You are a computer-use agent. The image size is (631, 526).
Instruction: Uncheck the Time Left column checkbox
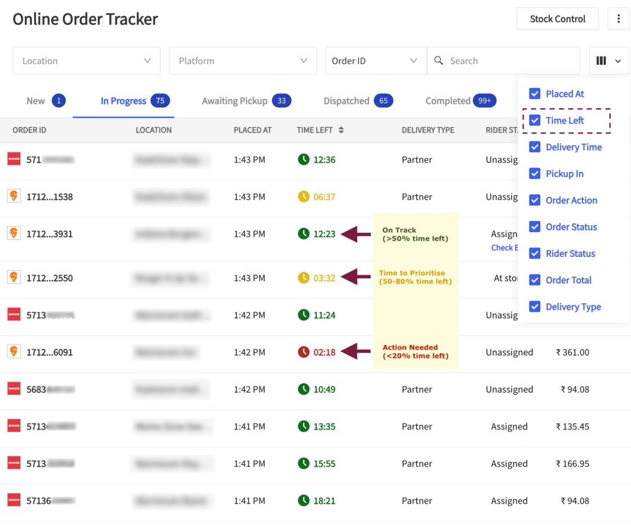point(535,121)
